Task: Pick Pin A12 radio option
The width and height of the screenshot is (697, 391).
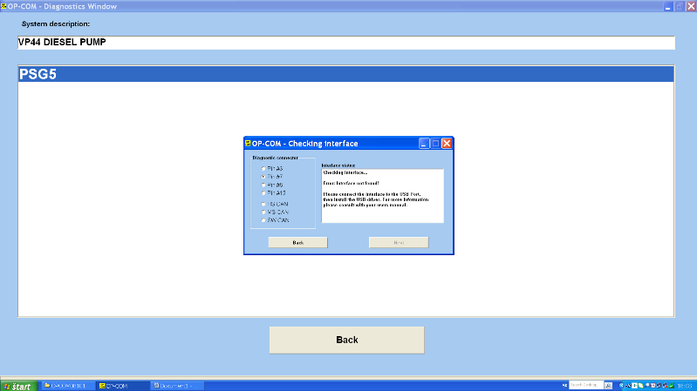Action: coord(263,193)
